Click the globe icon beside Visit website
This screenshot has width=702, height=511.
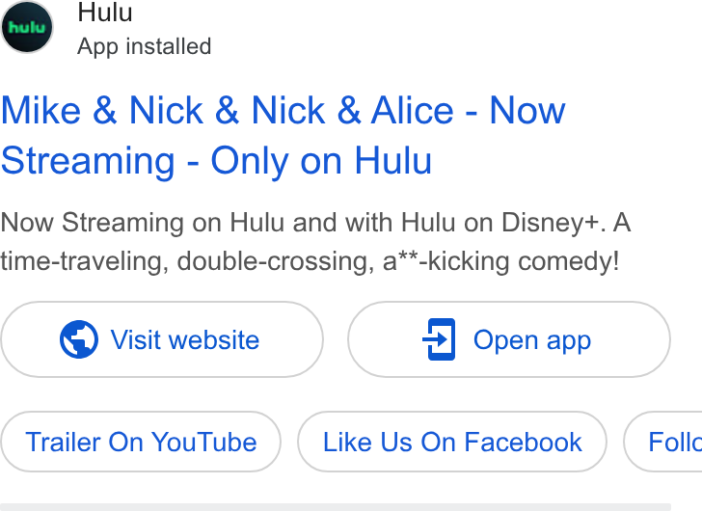(x=79, y=339)
